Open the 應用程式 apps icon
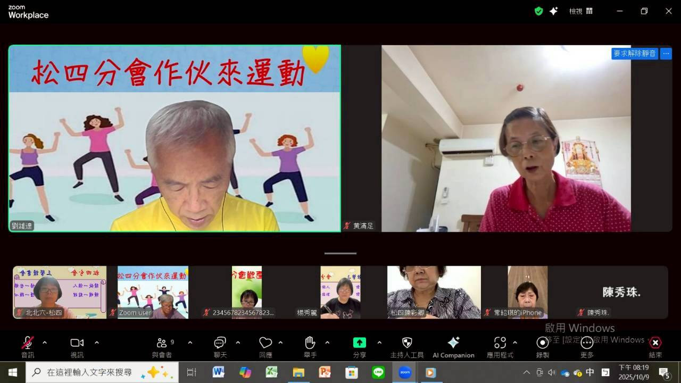The width and height of the screenshot is (681, 383). [x=500, y=343]
